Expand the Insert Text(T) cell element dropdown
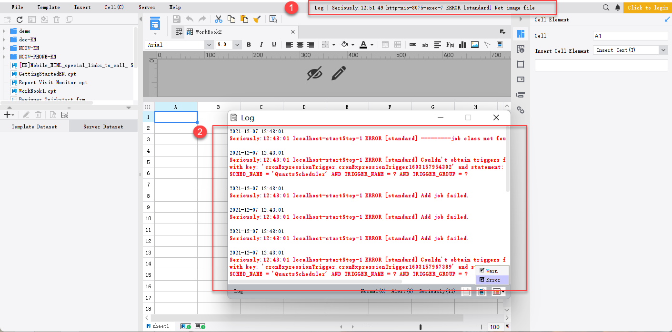 click(x=664, y=49)
